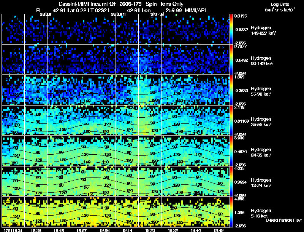Click the colorbar value '4.888'
Viewport: 304px width, 232px height.
239,199
